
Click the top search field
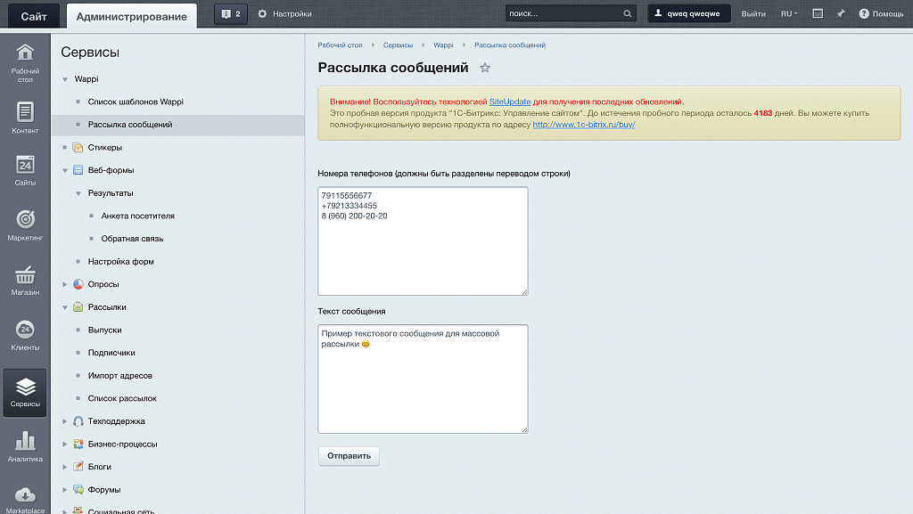coord(563,14)
